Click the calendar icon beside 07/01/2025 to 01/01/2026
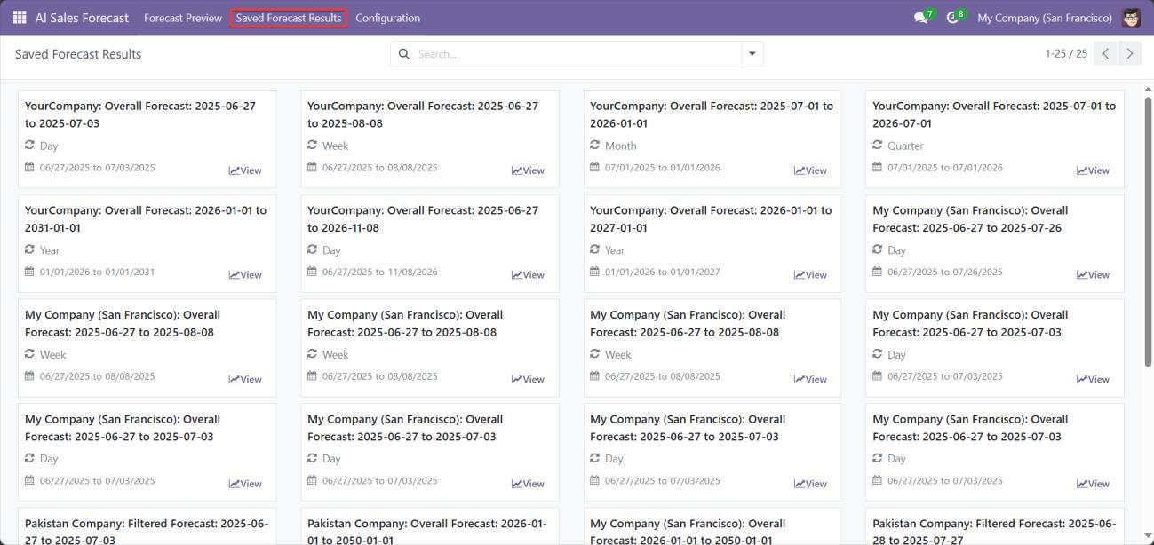This screenshot has width=1154, height=545. [595, 167]
